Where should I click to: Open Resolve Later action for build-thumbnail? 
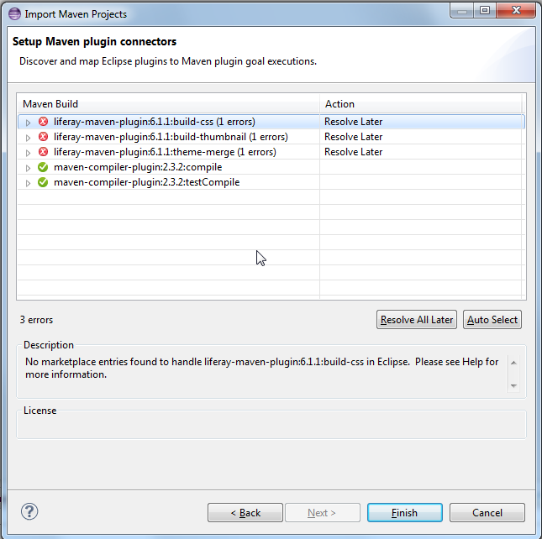(x=353, y=137)
